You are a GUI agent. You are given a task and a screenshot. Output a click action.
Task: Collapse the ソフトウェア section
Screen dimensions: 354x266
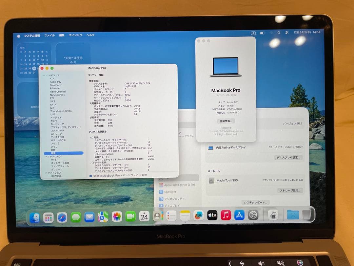click(45, 172)
